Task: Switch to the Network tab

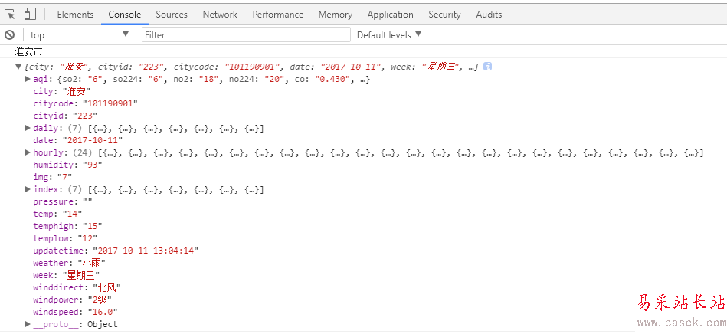Action: pos(220,15)
